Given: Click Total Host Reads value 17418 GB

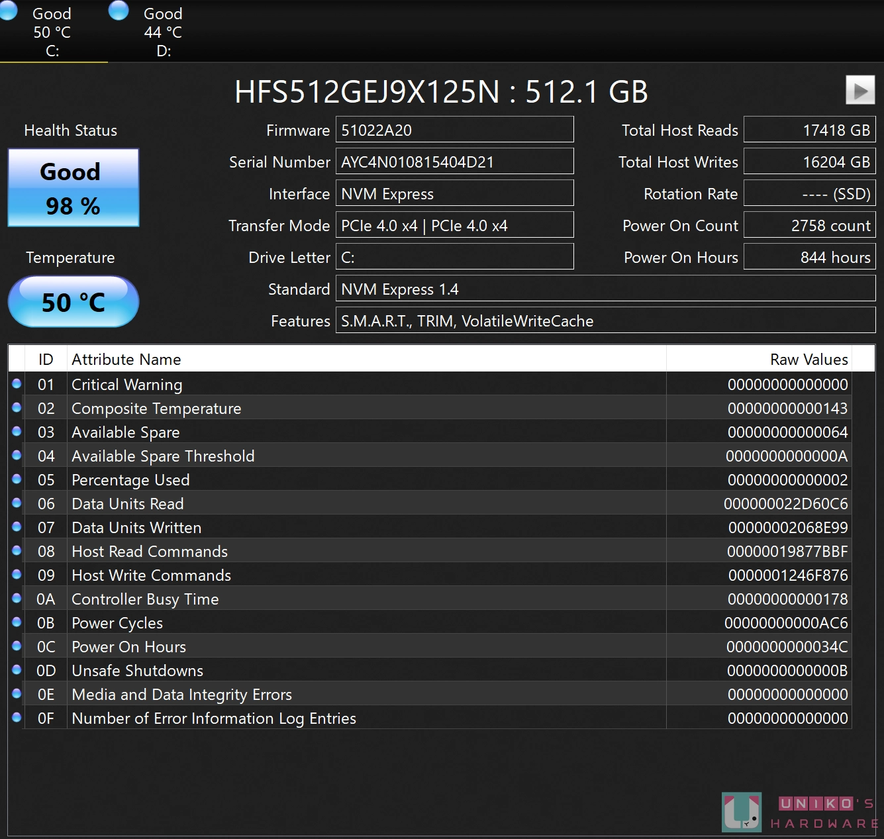Looking at the screenshot, I should [x=809, y=130].
